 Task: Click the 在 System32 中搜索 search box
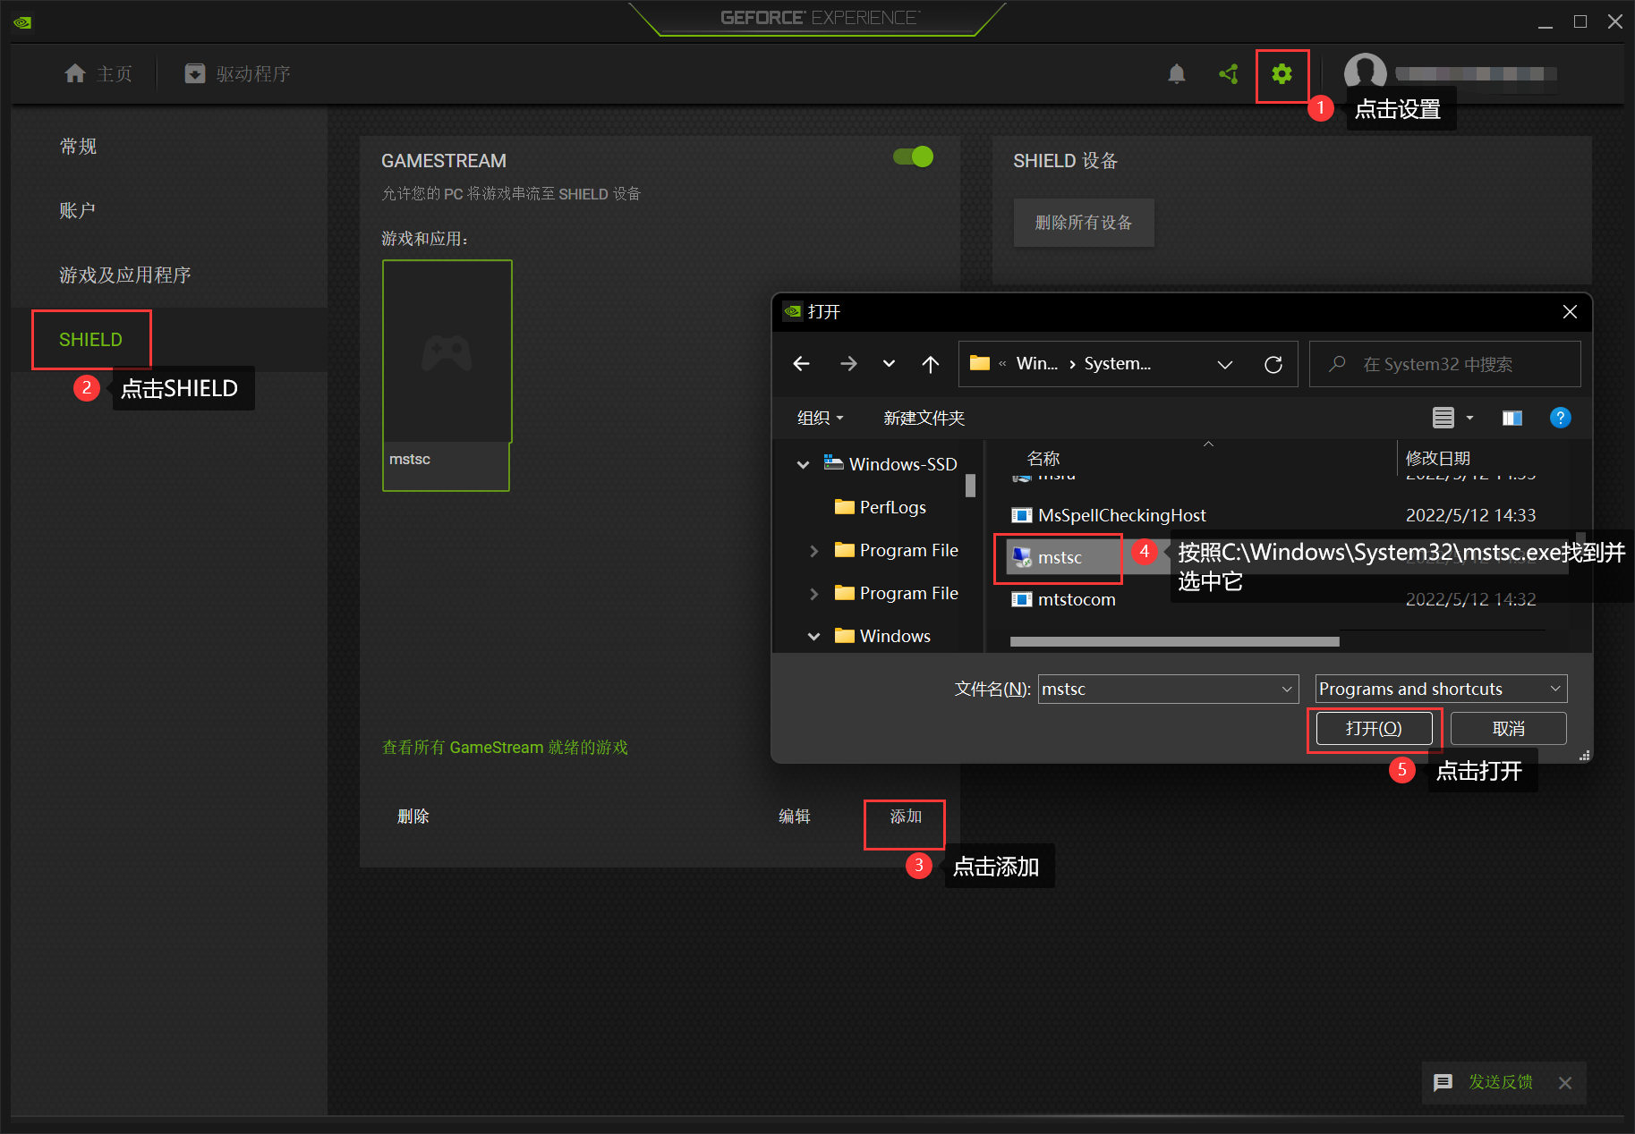tap(1444, 364)
